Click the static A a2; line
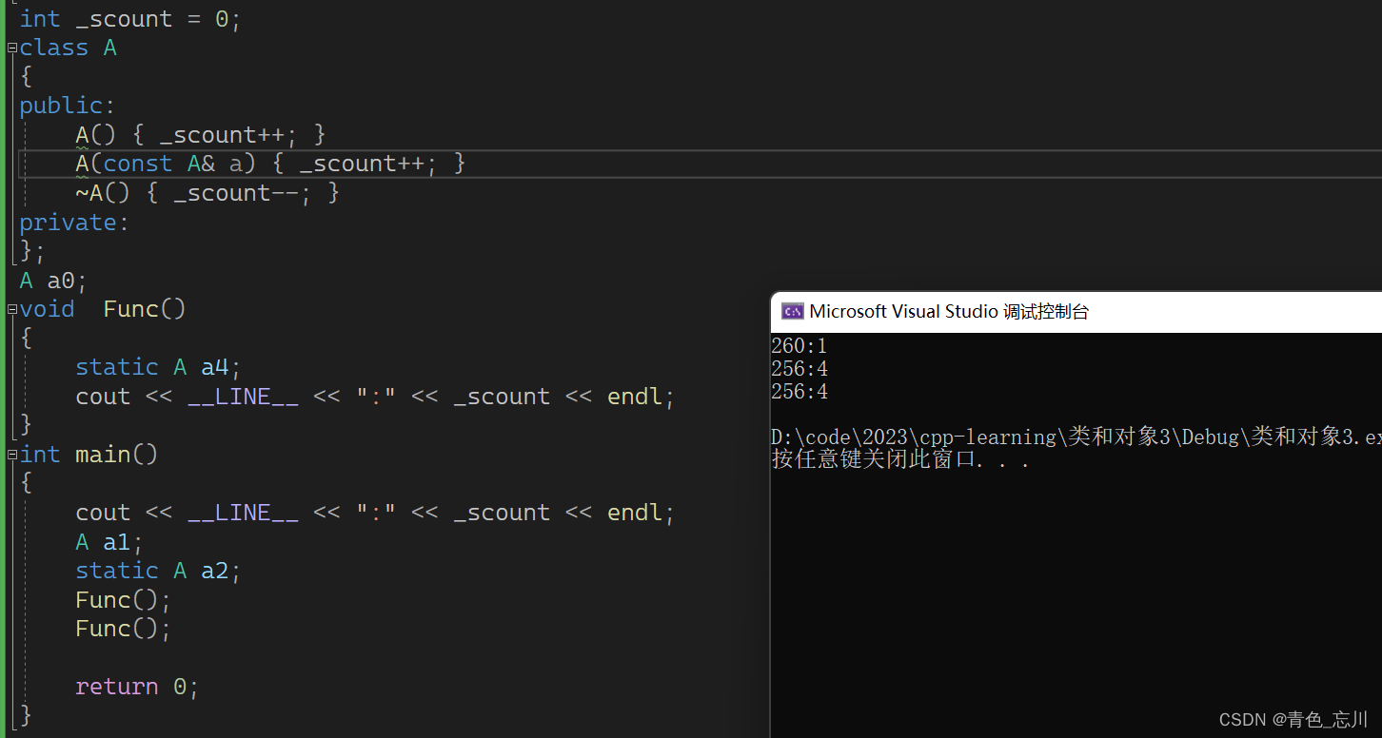Viewport: 1382px width, 738px height. click(x=159, y=571)
